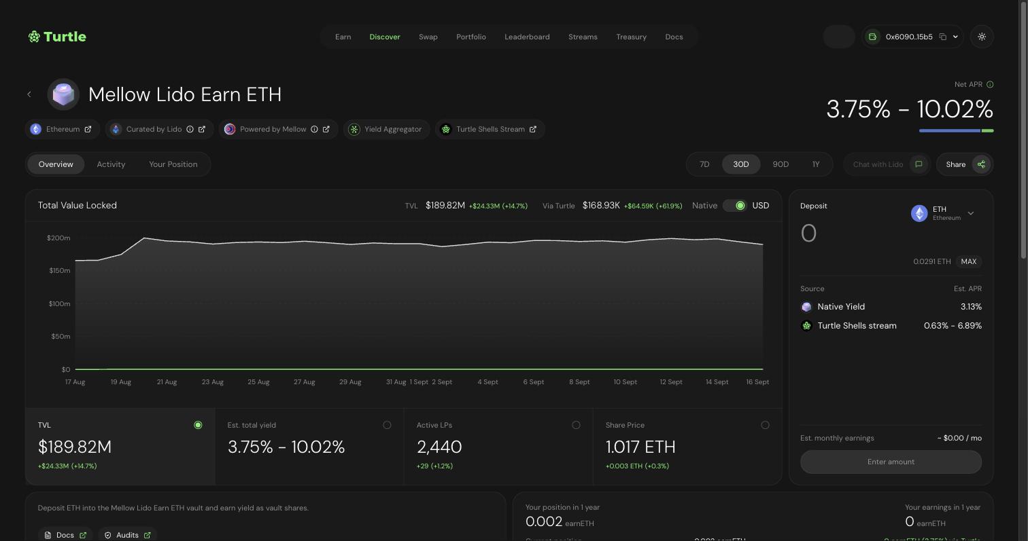Click the MAX deposit button
The image size is (1028, 541).
tap(969, 261)
